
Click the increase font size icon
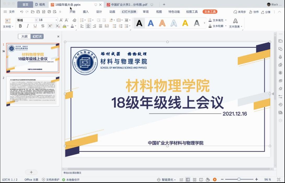(61, 20)
